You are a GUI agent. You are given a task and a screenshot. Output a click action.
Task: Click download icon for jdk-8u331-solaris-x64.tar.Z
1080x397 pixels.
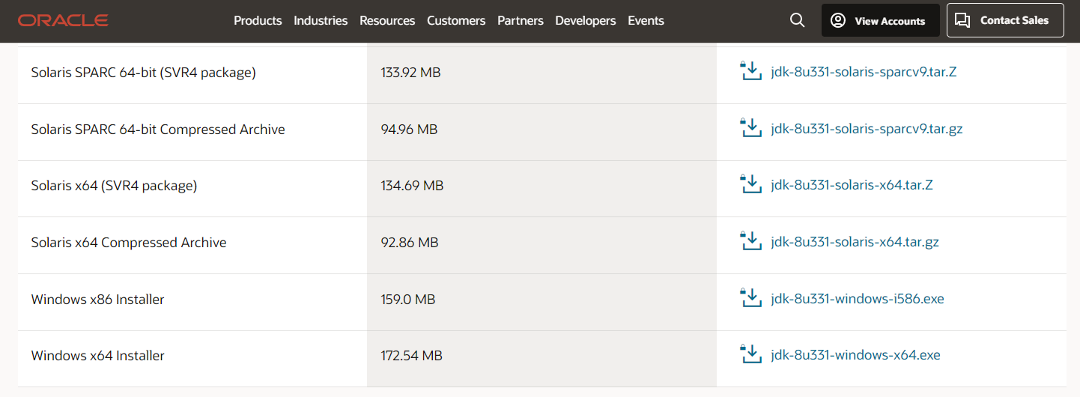(x=750, y=184)
